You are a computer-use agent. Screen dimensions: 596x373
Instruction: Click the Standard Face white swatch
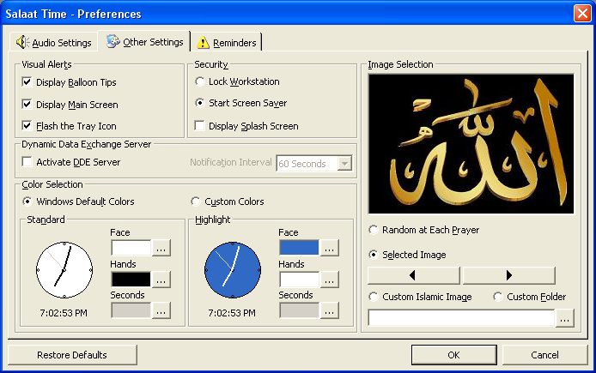[x=131, y=248]
